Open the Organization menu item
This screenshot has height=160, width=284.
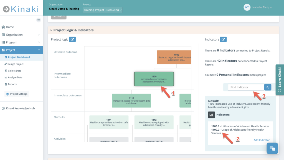(14, 35)
